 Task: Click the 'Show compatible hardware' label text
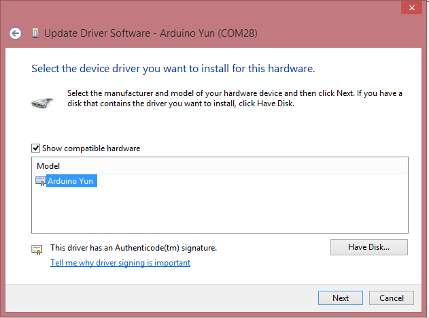(x=91, y=148)
